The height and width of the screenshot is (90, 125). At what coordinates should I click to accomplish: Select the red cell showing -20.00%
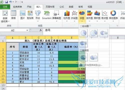pyautogui.click(x=71, y=72)
